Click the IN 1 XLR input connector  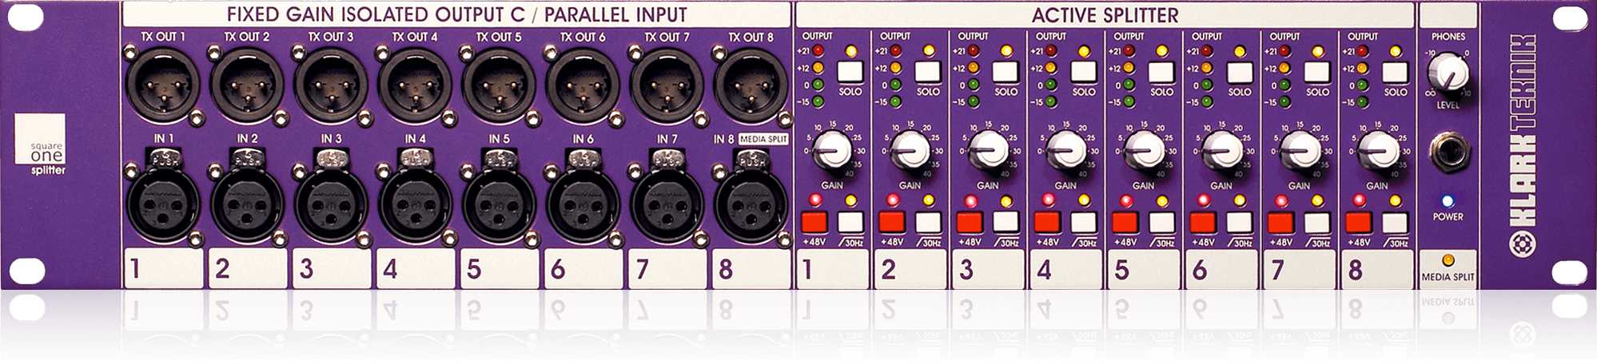click(162, 201)
